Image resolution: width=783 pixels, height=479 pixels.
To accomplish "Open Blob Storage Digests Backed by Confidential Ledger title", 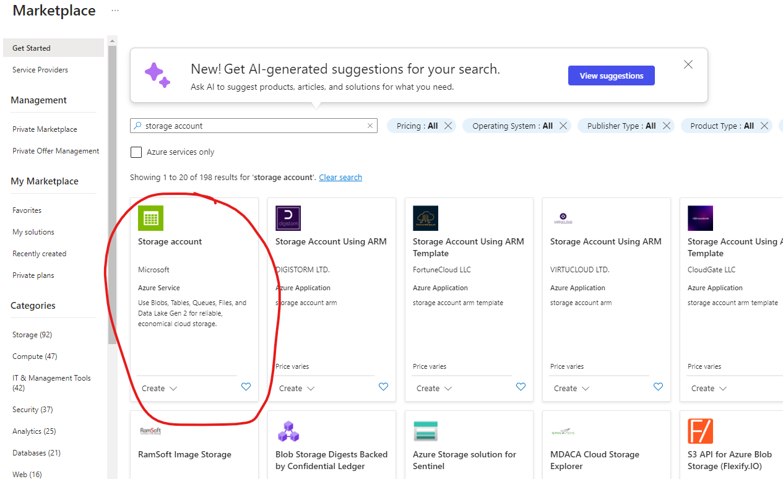I will [x=331, y=460].
